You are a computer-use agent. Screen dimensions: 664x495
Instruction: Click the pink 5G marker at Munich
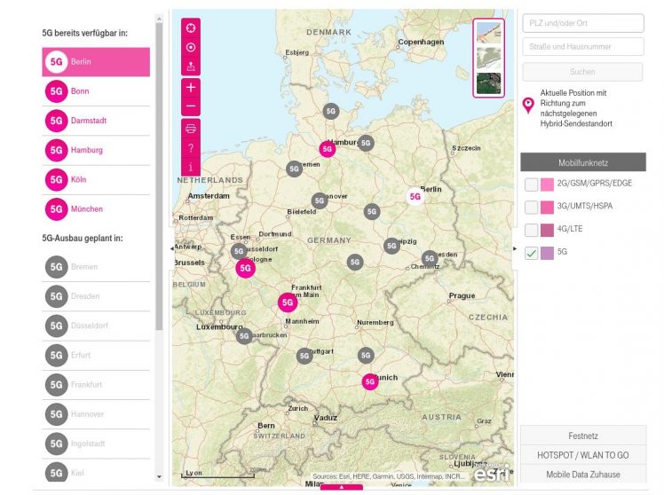tap(370, 381)
